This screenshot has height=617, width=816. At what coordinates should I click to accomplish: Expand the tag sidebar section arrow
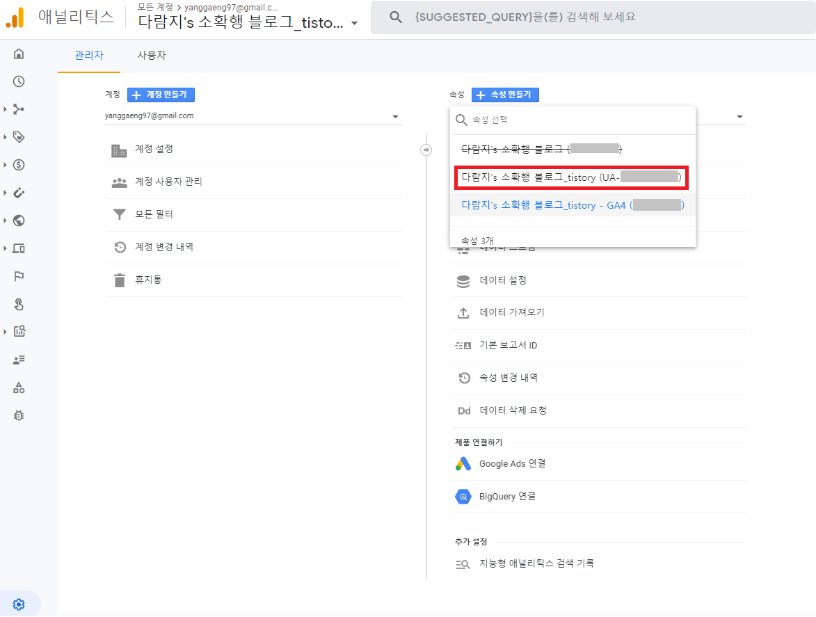click(5, 137)
